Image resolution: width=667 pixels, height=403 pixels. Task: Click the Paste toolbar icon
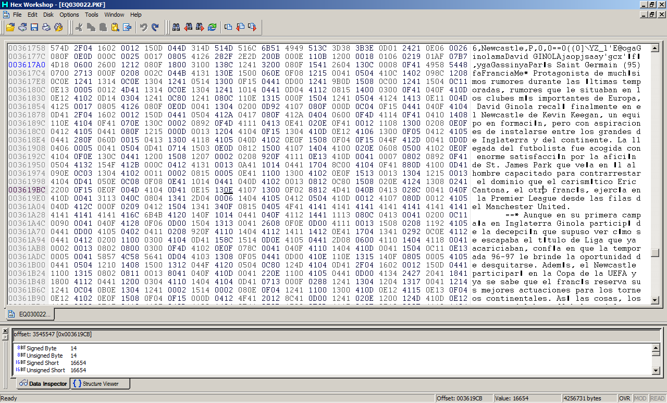(103, 27)
